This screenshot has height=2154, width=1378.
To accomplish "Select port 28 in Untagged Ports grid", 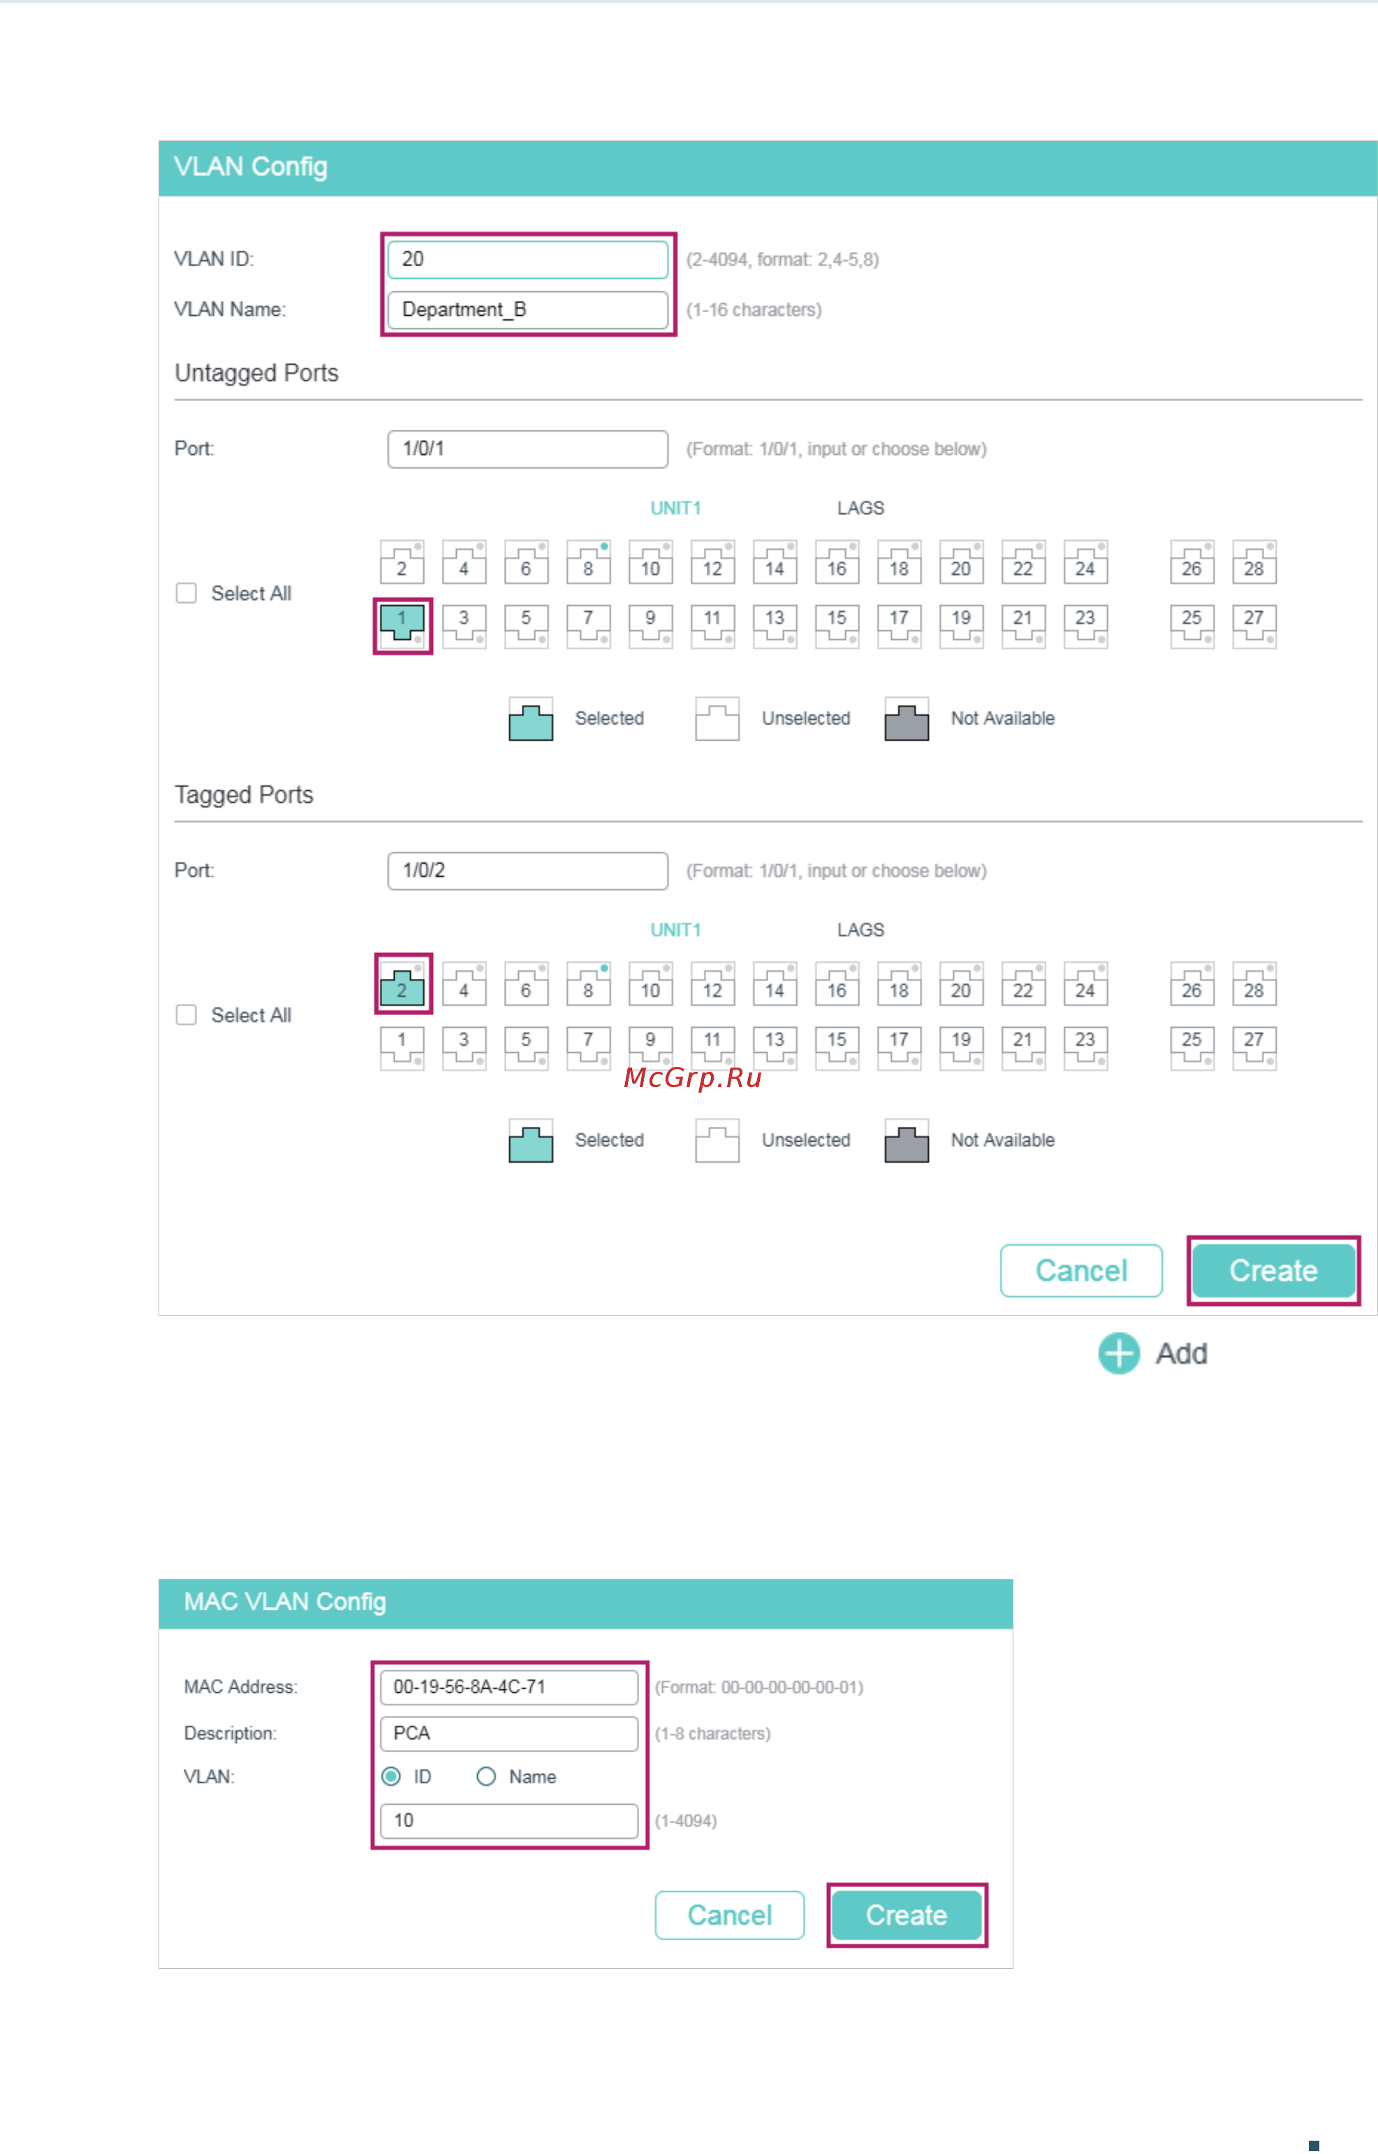I will coord(1254,562).
